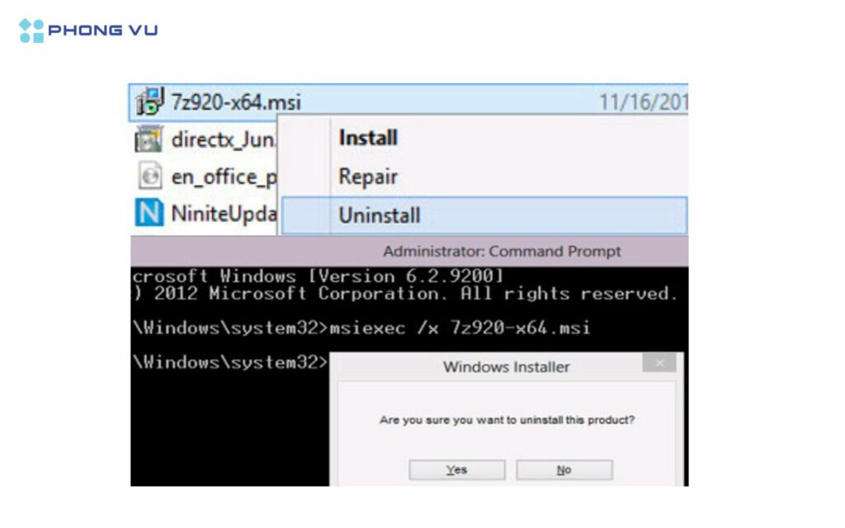Click the Phong Vu logo
This screenshot has width=845, height=528.
click(x=88, y=31)
